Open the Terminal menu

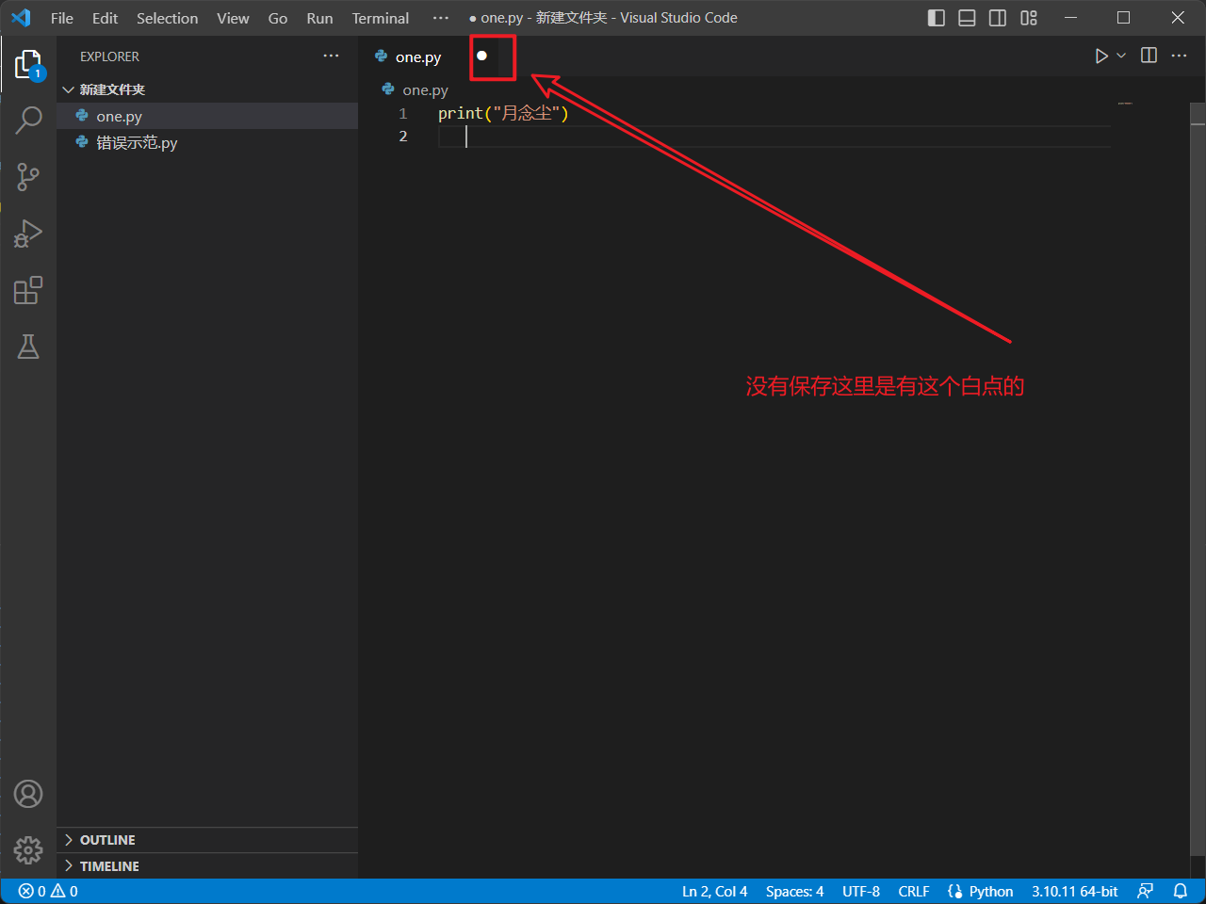(380, 18)
